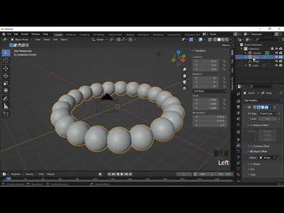Viewport: 284px width, 213px height.
Task: Disable render camera icon for Circle row
Action: [x=280, y=57]
